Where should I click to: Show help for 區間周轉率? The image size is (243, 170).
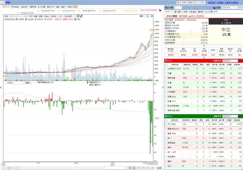pos(184,43)
